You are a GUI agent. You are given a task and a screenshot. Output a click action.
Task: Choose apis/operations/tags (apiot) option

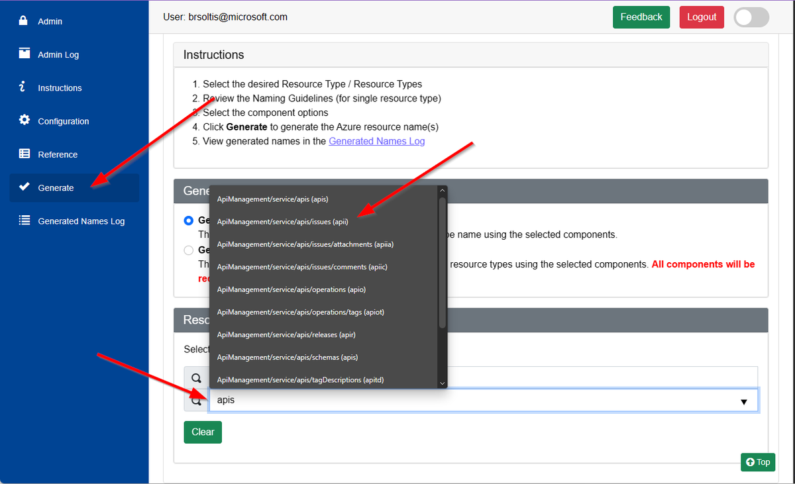coord(323,312)
